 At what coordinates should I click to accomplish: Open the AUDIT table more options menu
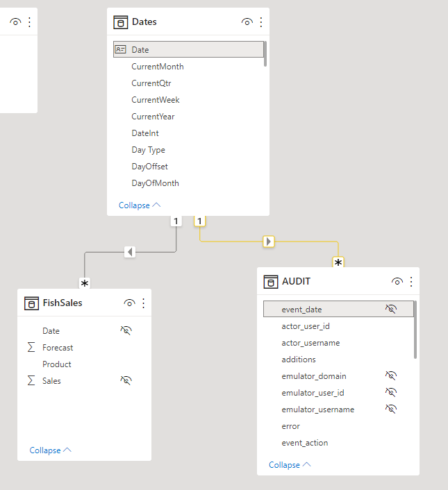411,282
